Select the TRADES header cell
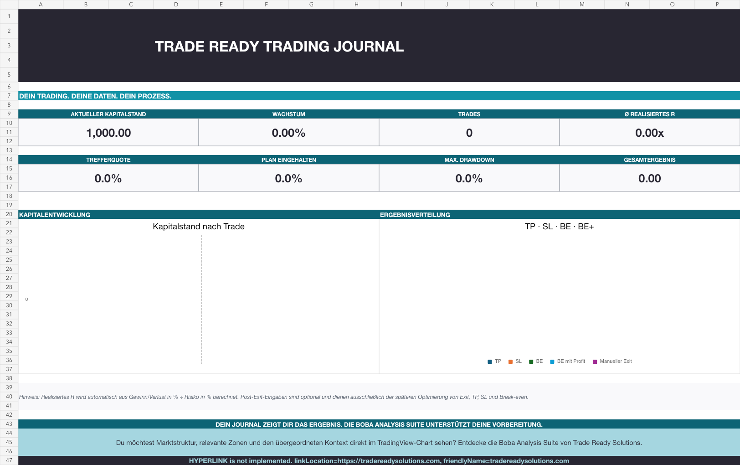Viewport: 740px width, 465px height. (x=469, y=114)
